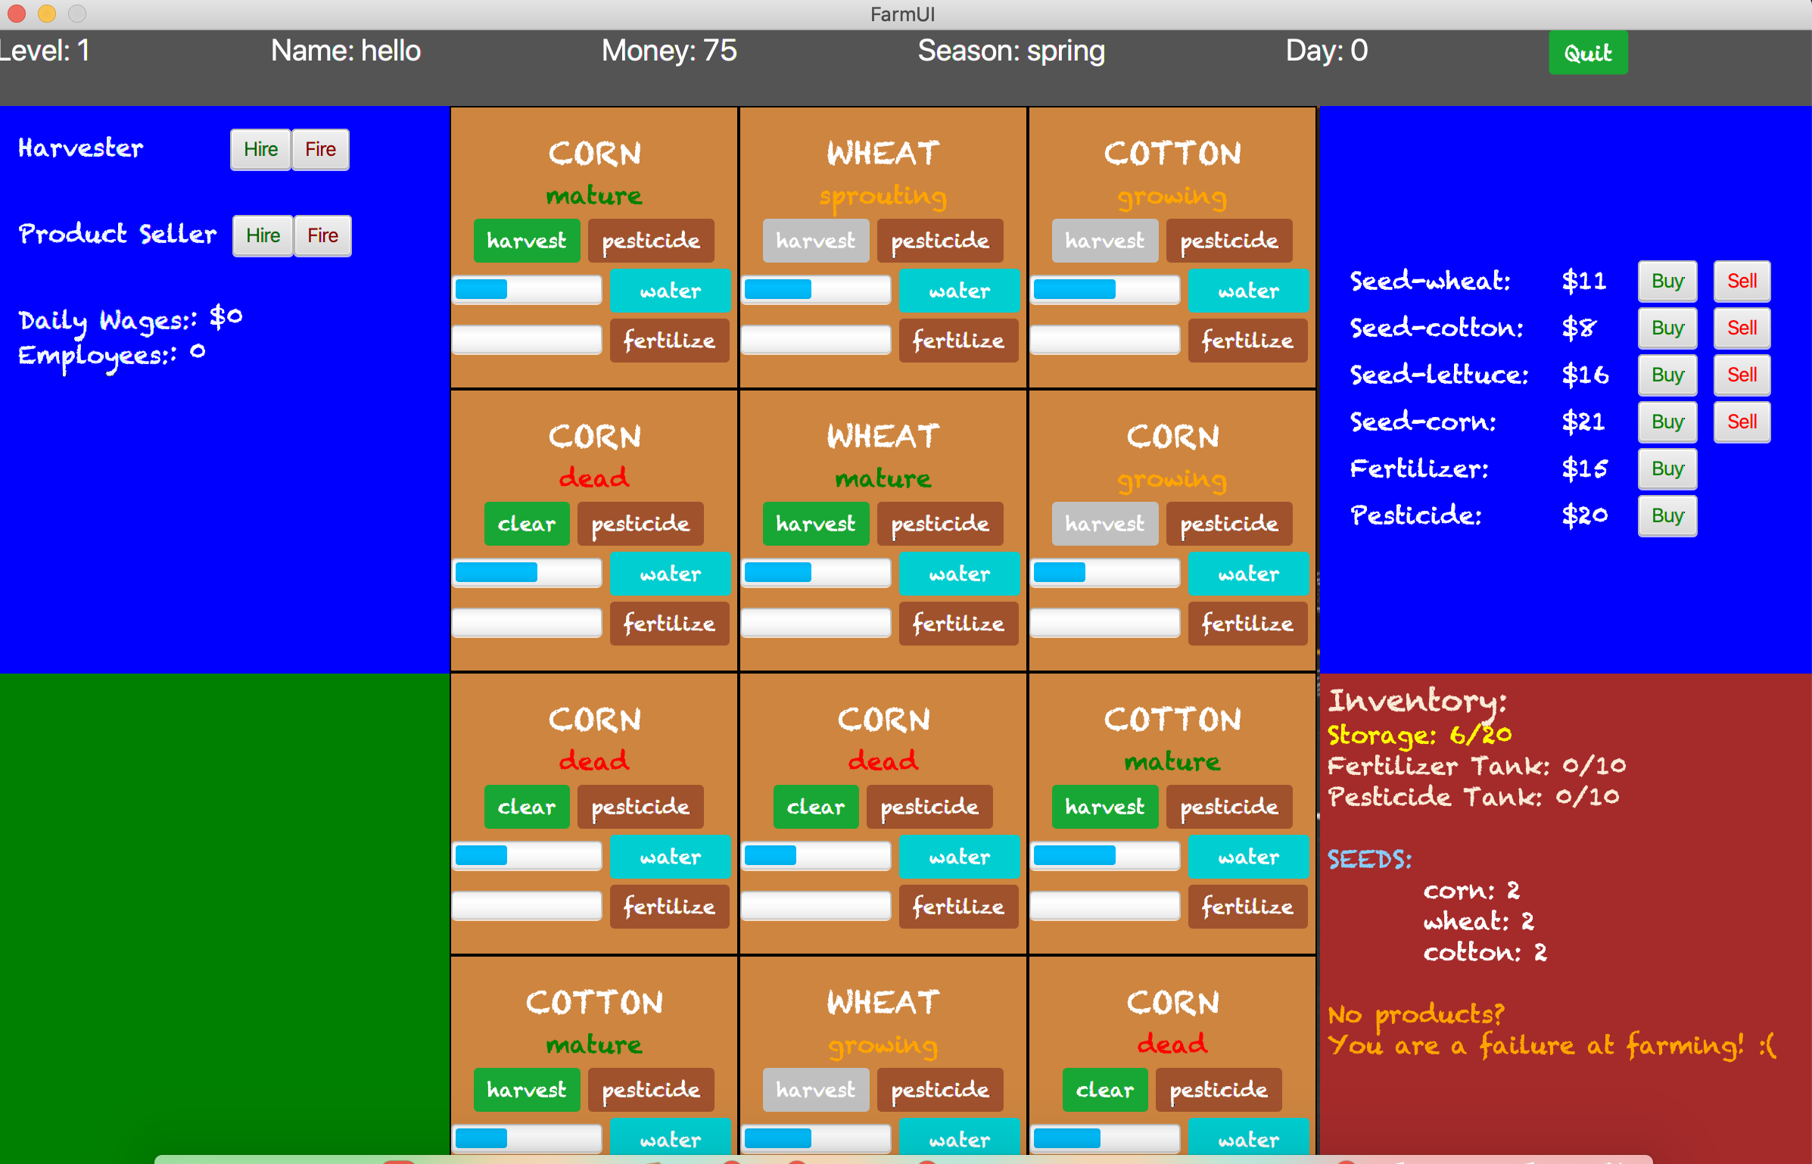
Task: Harvest the mature cotton in bottom-left plot
Action: (526, 1090)
